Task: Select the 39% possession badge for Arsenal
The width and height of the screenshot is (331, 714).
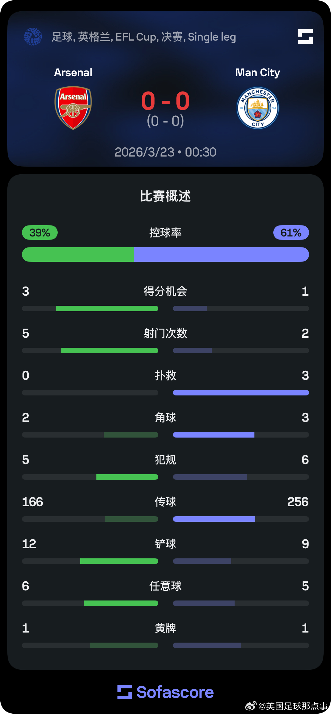Action: 39,232
